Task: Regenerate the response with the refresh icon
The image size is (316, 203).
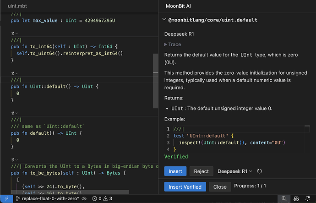Action: [x=259, y=171]
